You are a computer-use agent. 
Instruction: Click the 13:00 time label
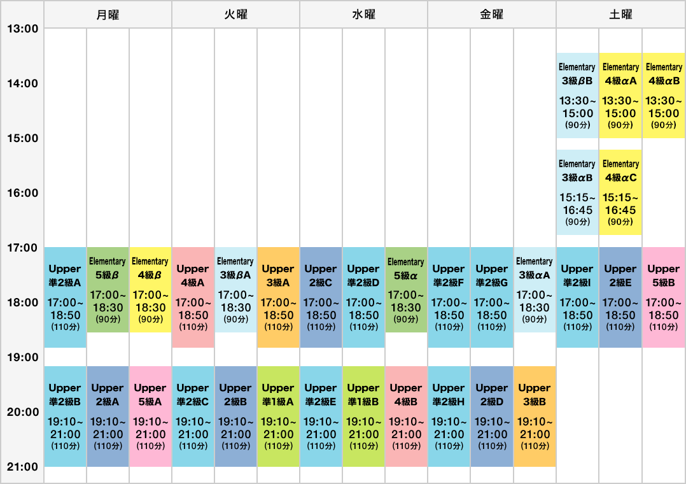(x=22, y=29)
